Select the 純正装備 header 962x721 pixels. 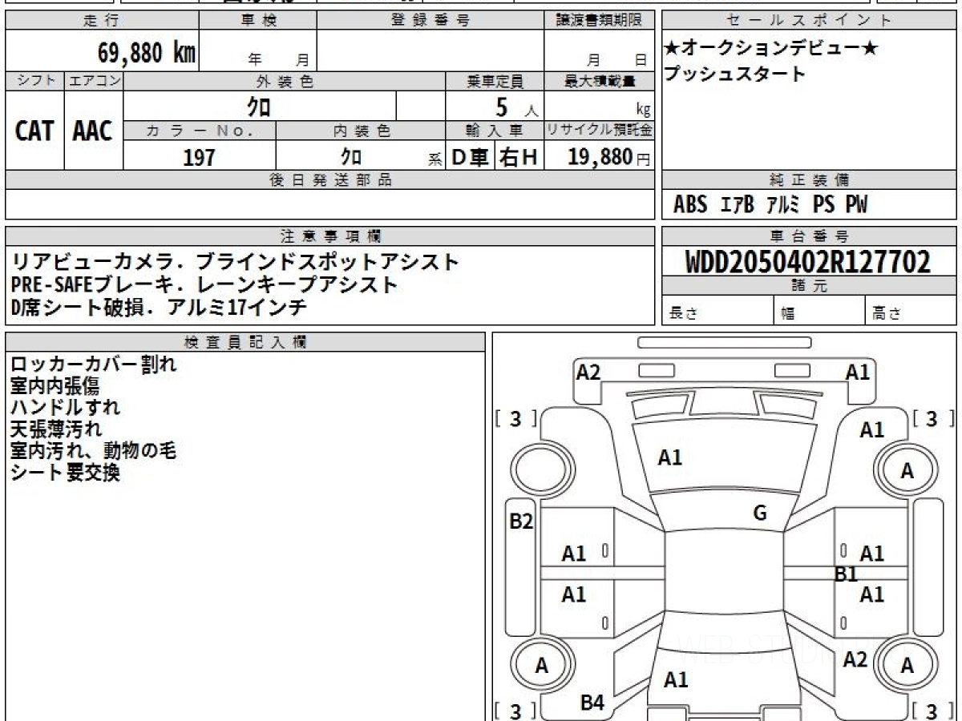click(x=809, y=180)
